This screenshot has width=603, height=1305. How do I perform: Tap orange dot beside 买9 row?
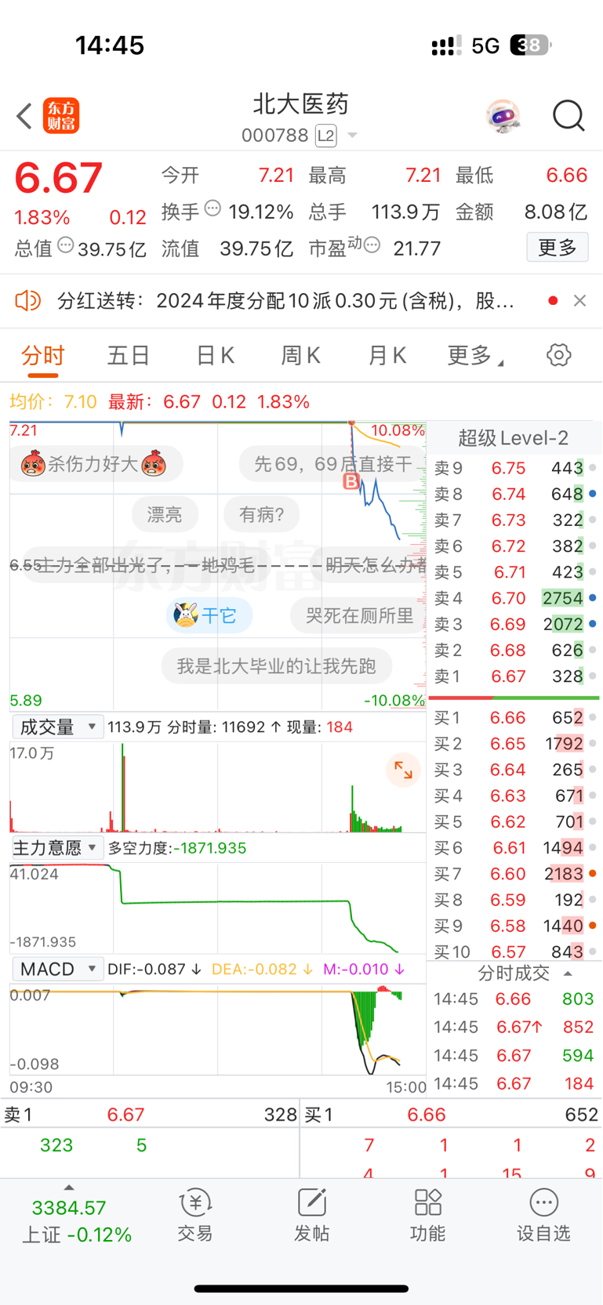click(592, 925)
